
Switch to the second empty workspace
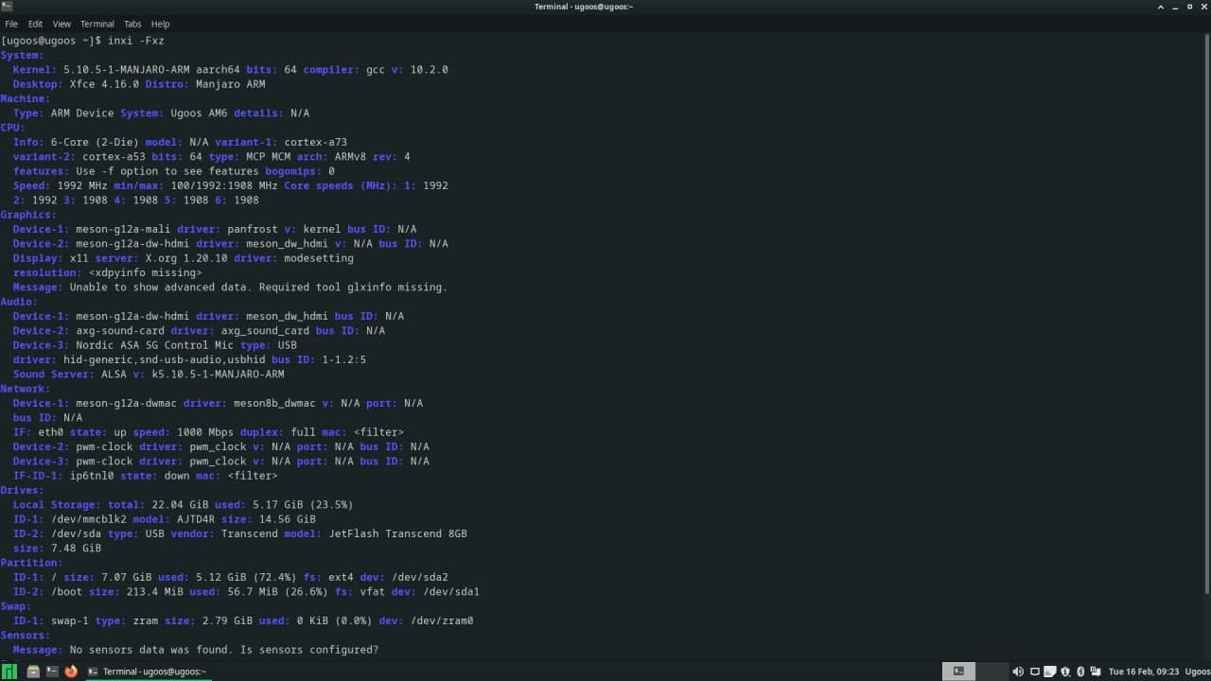point(992,672)
